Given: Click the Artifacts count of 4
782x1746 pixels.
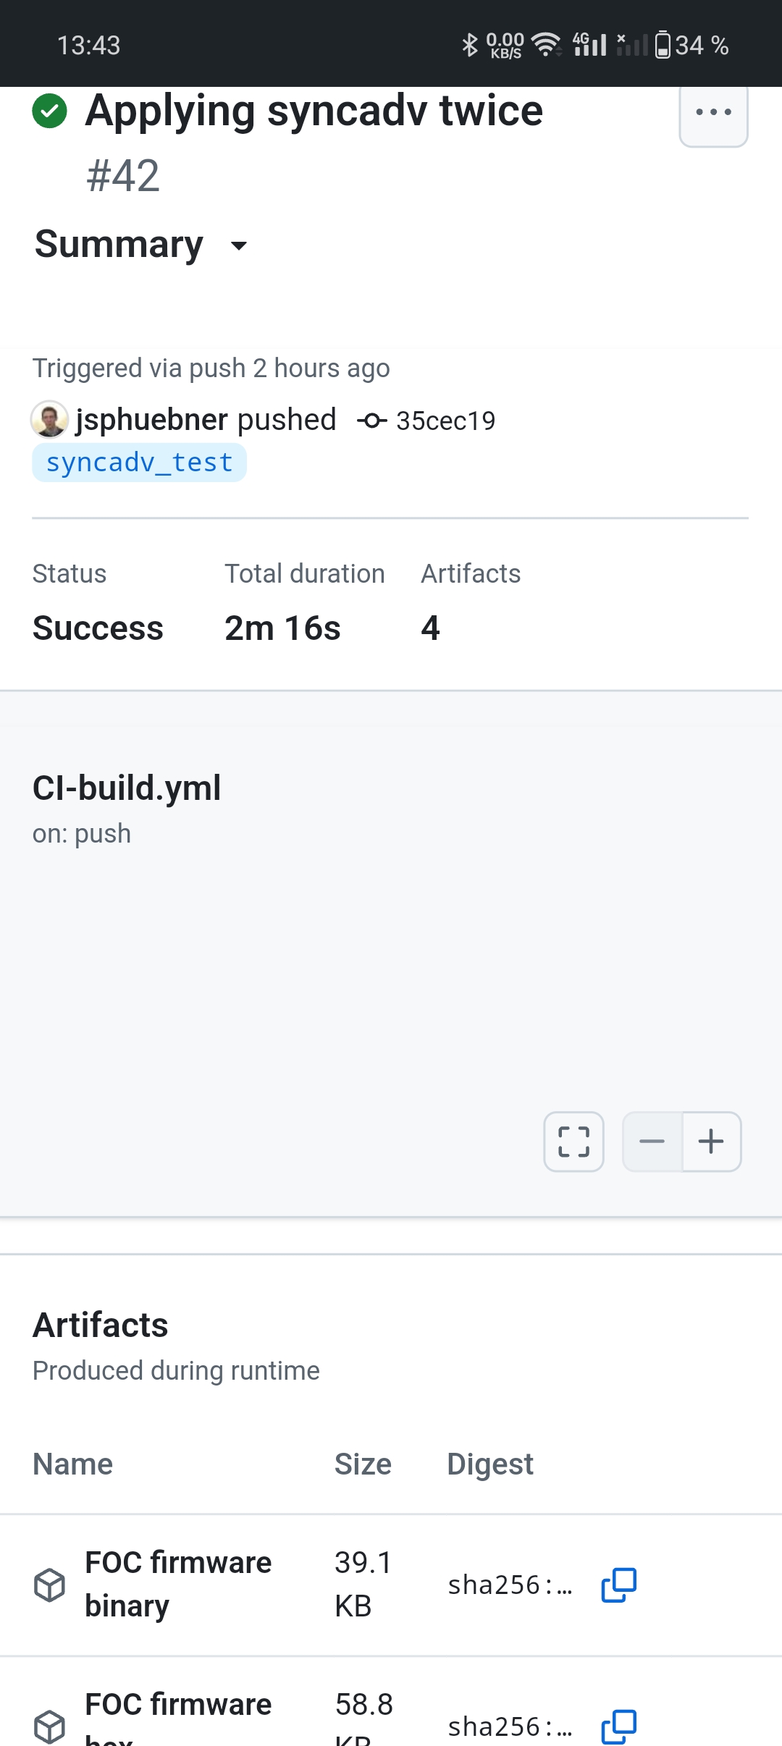Looking at the screenshot, I should pos(431,628).
